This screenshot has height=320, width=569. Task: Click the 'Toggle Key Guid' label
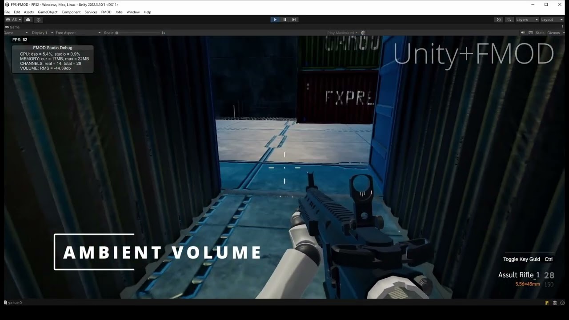point(521,259)
